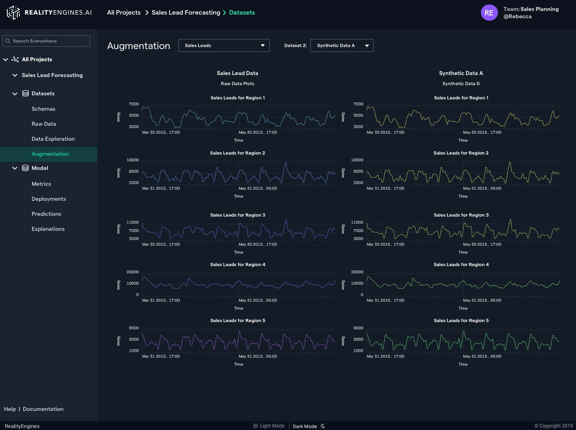This screenshot has width=576, height=430.
Task: Click the All Projects network icon
Action: [x=15, y=59]
